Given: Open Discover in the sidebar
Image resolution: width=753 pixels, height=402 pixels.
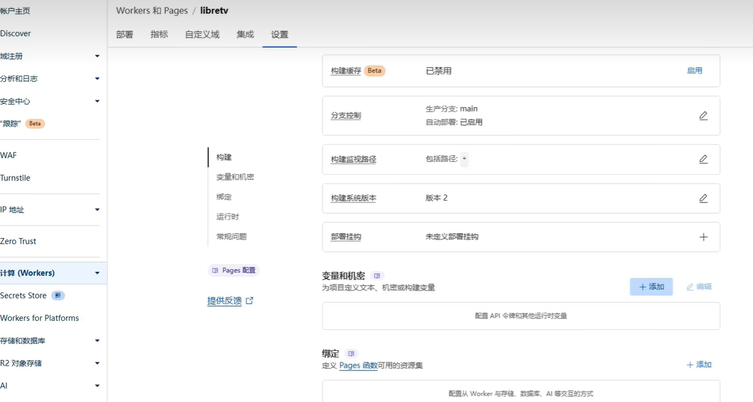Looking at the screenshot, I should (x=15, y=33).
